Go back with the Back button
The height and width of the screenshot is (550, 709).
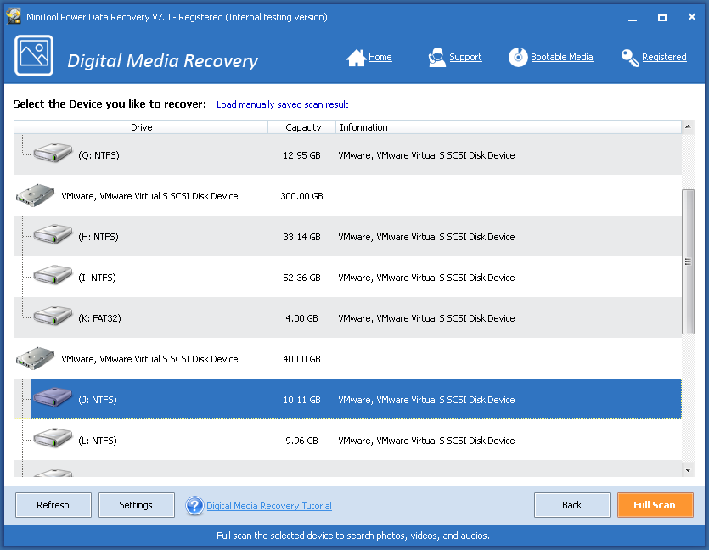coord(572,505)
